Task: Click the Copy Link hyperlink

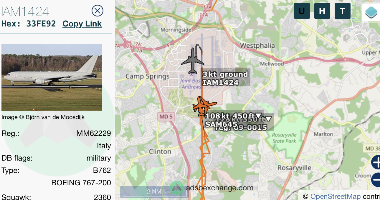Action: click(82, 24)
